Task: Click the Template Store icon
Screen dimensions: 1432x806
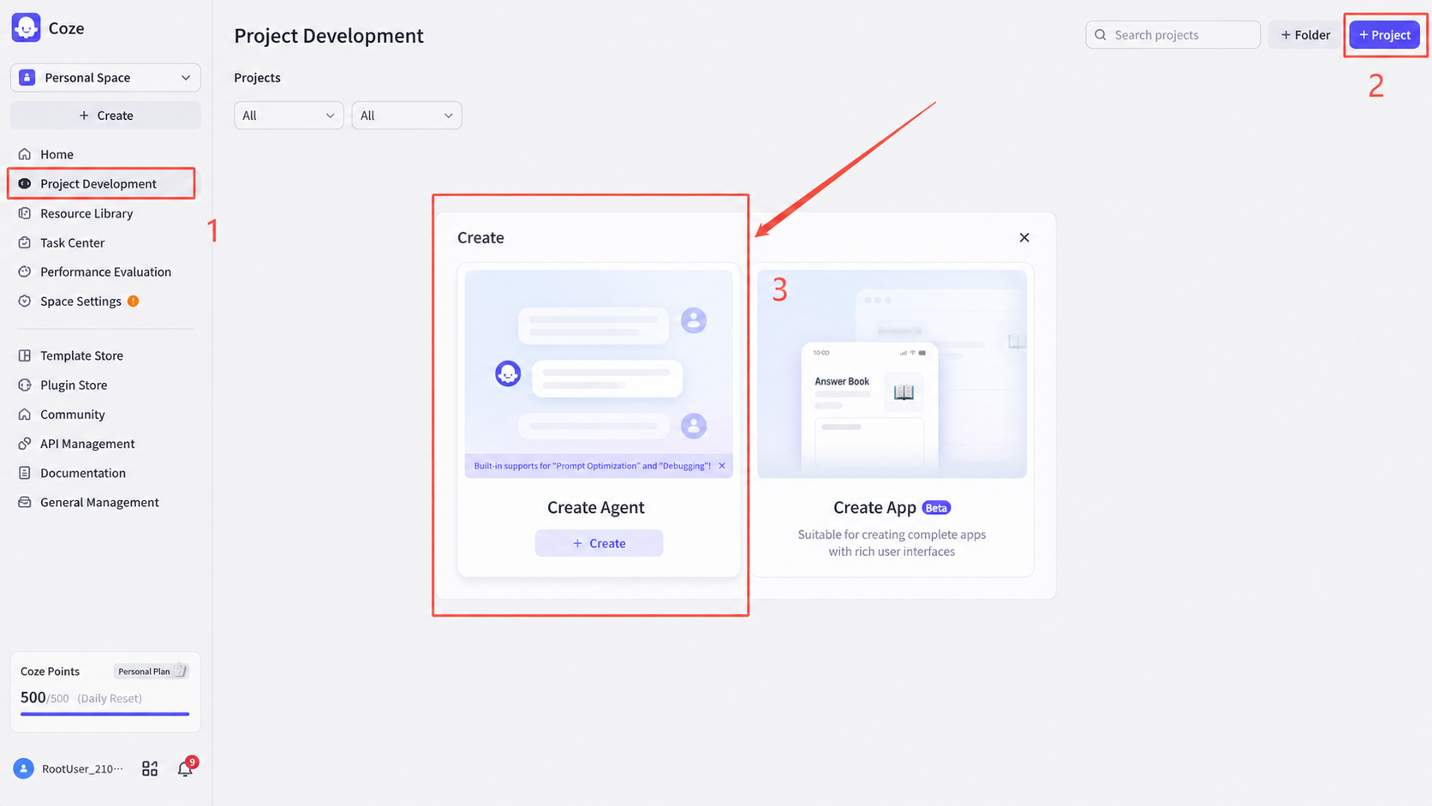Action: coord(25,355)
